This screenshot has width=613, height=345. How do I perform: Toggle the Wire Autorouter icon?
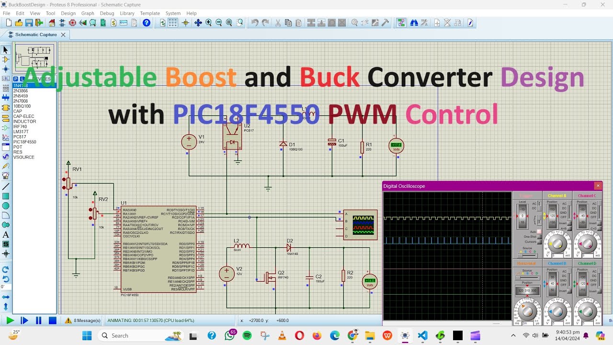401,23
